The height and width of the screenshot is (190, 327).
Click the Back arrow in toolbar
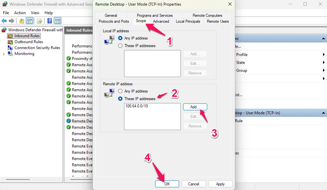4,21
